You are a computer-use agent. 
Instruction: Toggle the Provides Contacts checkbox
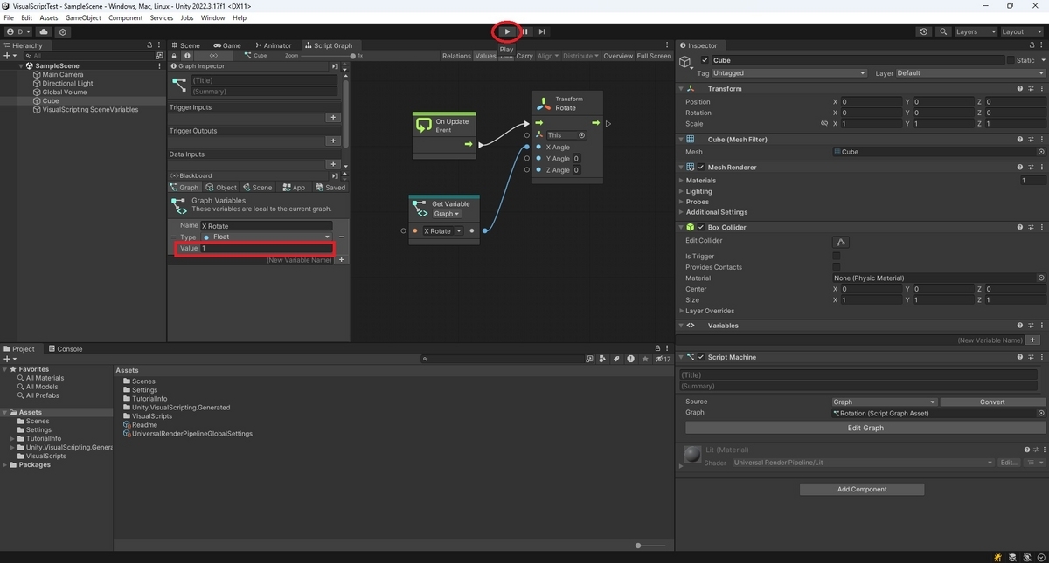point(837,267)
